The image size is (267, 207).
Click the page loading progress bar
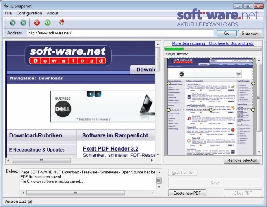213,48
